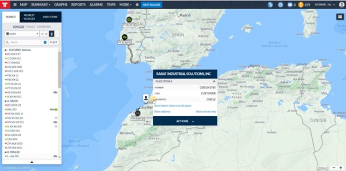The width and height of the screenshot is (346, 171).
Task: Zoom in the map with plus
Action: point(341,168)
